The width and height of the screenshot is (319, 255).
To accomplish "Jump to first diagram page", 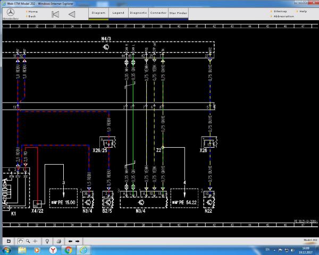I will [55, 14].
